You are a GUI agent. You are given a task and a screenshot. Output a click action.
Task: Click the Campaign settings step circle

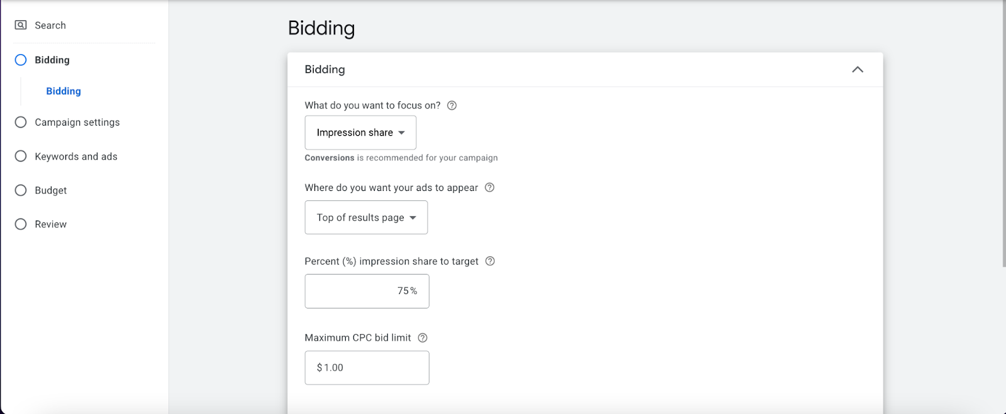21,122
